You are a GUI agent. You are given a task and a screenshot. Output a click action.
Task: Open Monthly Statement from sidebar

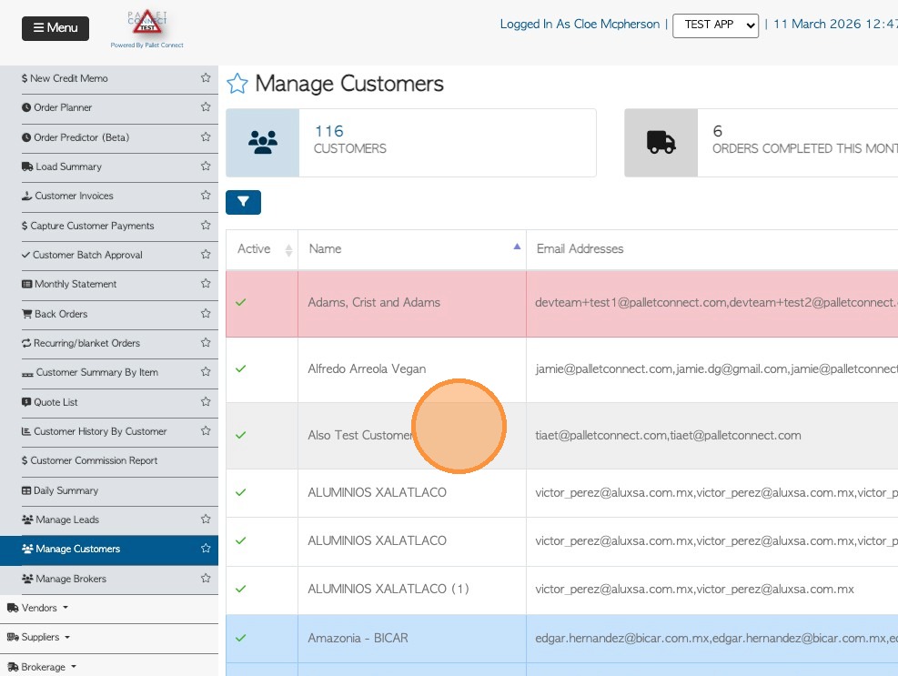(x=75, y=284)
